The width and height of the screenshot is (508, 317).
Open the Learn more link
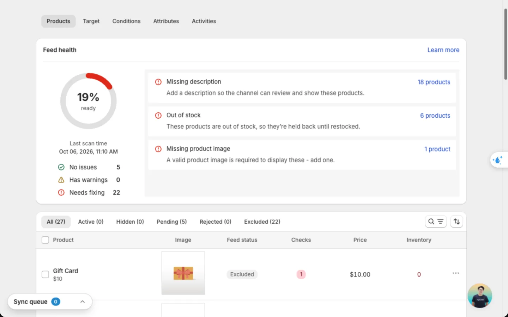443,50
